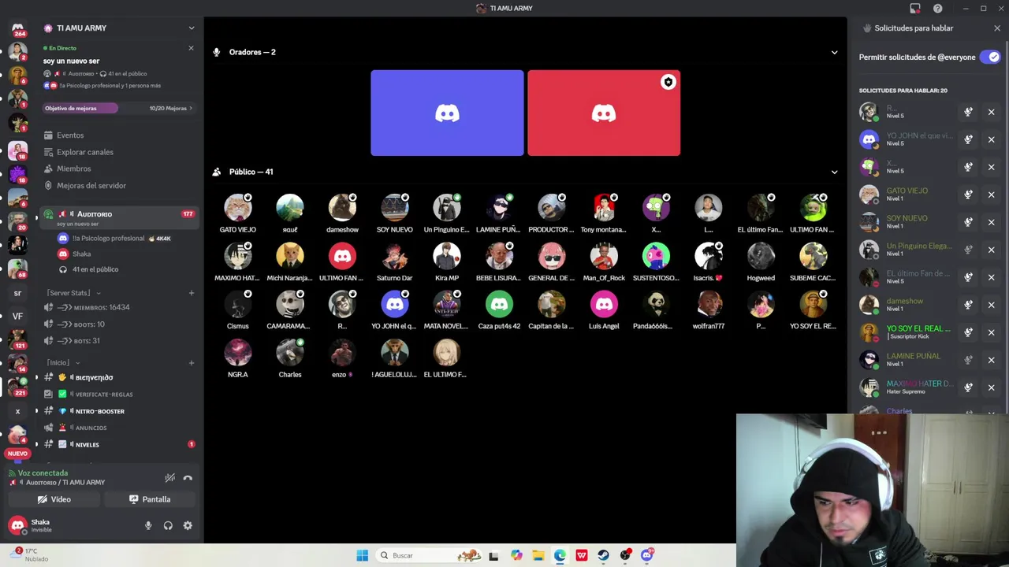Invite YO JOHN el que vi... to speak

coord(968,139)
